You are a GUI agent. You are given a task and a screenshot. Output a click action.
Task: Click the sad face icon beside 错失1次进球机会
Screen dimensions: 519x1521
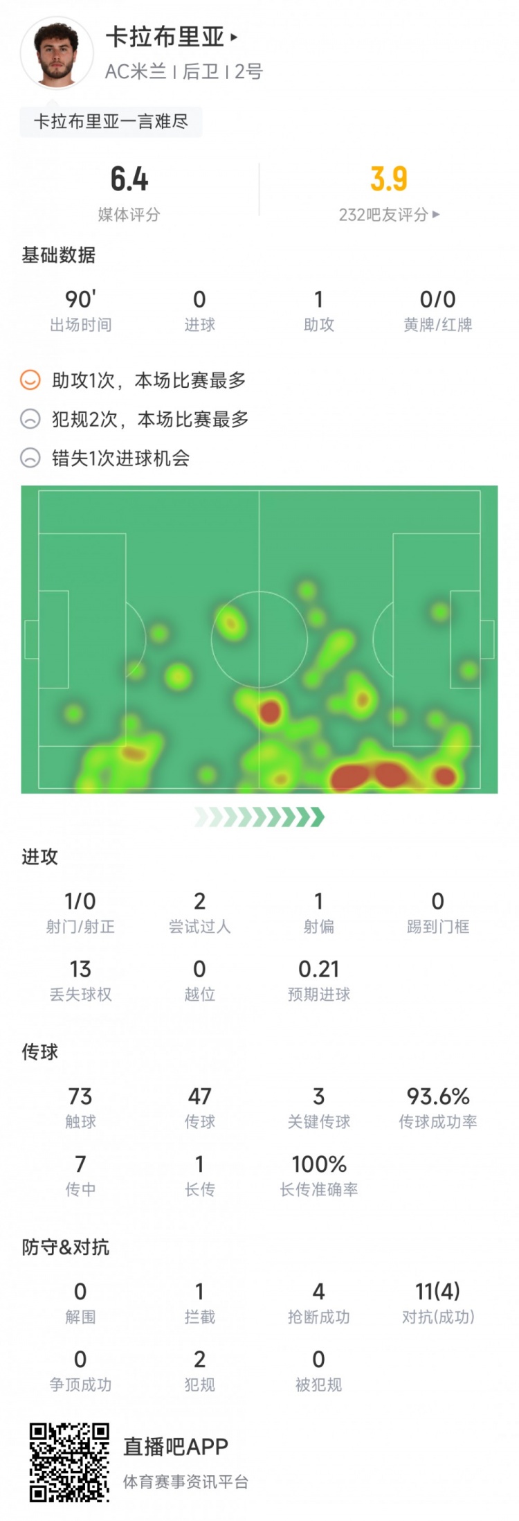tap(30, 458)
